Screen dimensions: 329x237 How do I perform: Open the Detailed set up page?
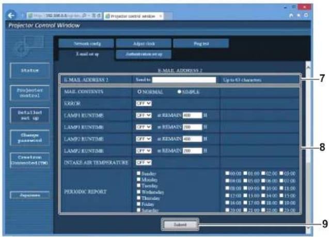[x=29, y=115]
